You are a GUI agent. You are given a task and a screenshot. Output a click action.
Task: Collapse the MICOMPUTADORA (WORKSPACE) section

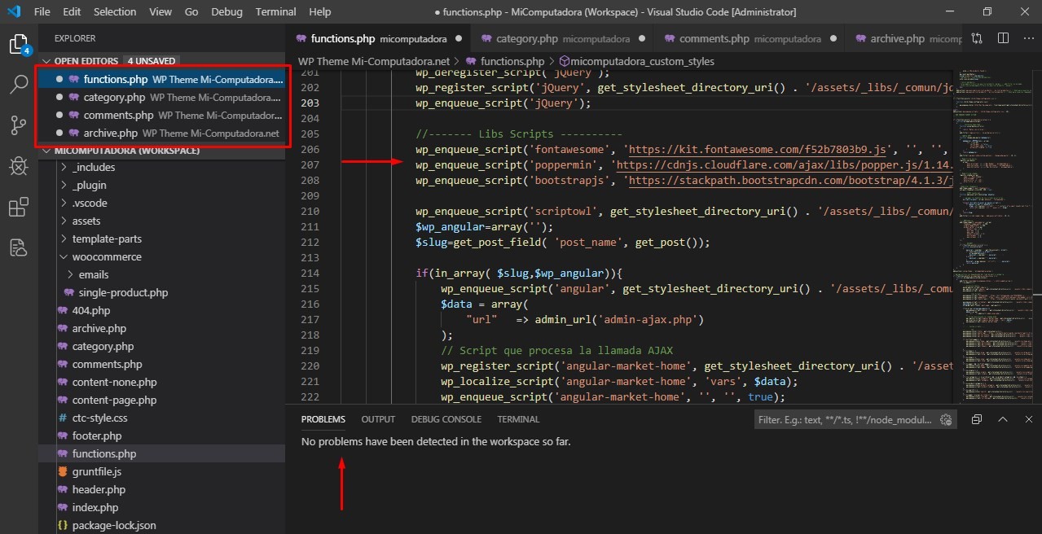pos(47,151)
